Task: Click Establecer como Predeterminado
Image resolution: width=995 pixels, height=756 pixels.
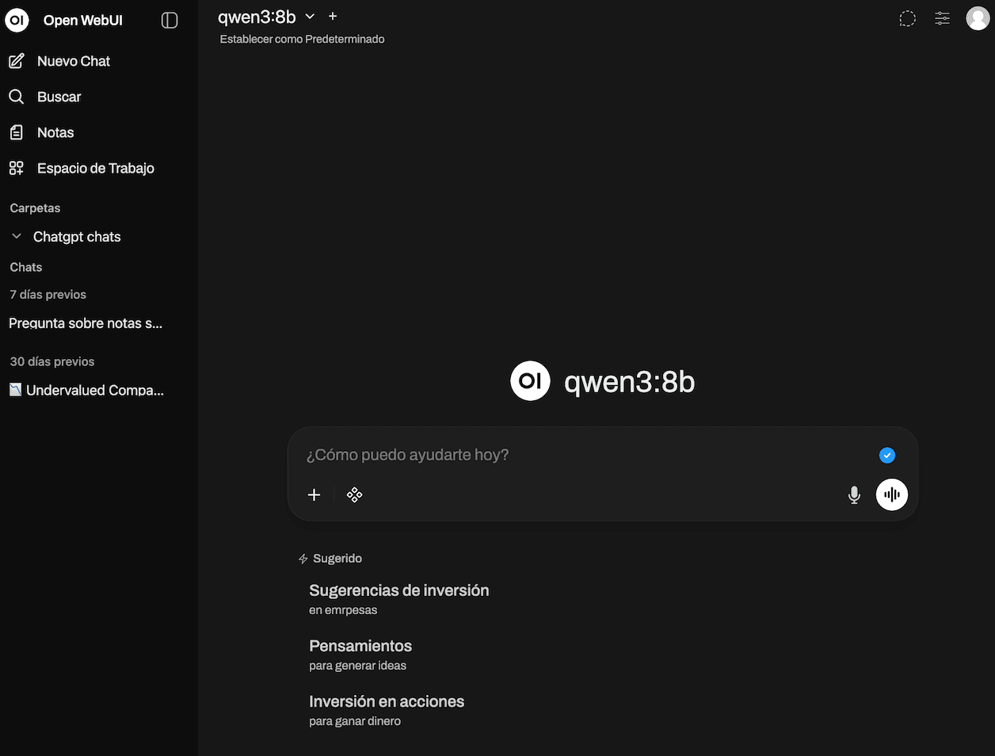Action: coord(302,39)
